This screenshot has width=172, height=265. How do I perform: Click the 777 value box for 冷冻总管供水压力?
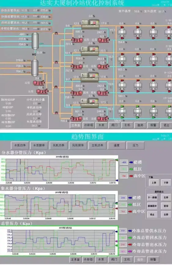(123, 231)
